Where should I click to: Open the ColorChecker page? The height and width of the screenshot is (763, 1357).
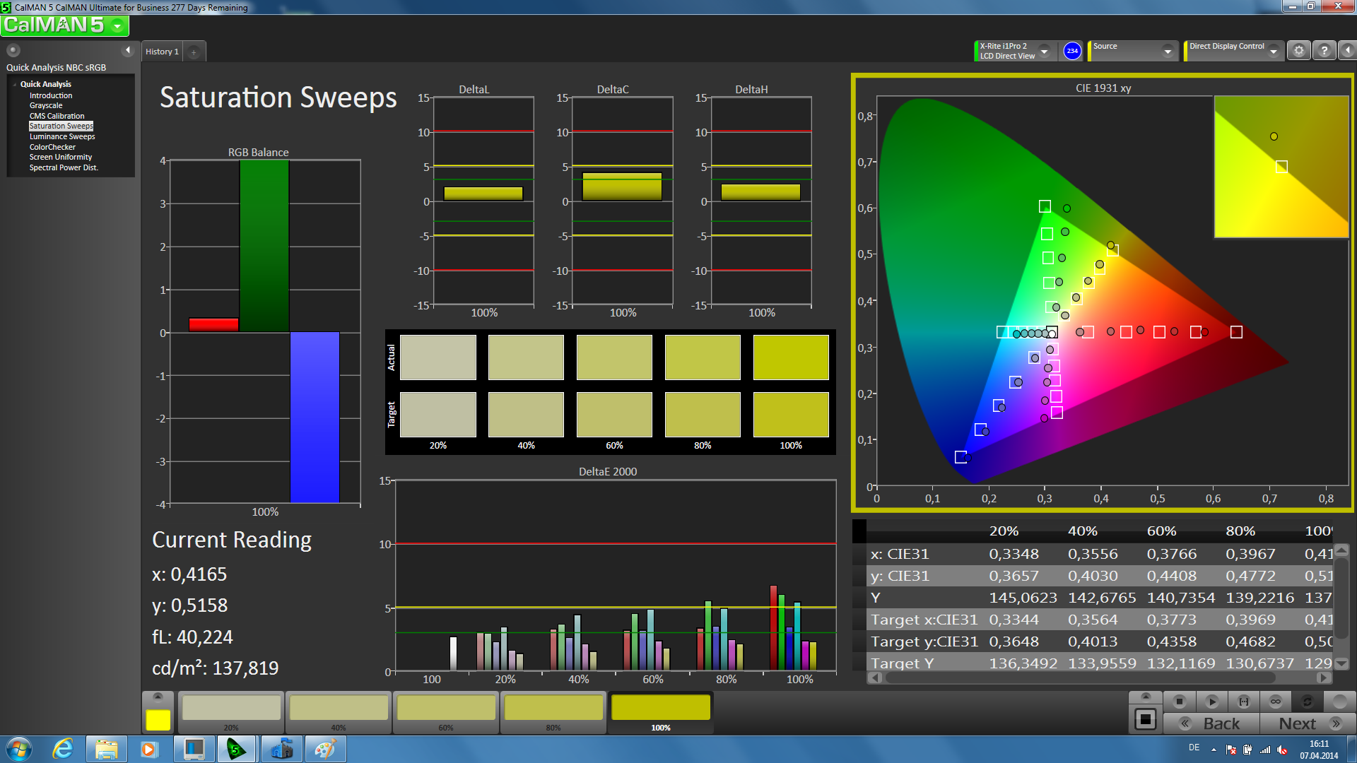point(52,147)
